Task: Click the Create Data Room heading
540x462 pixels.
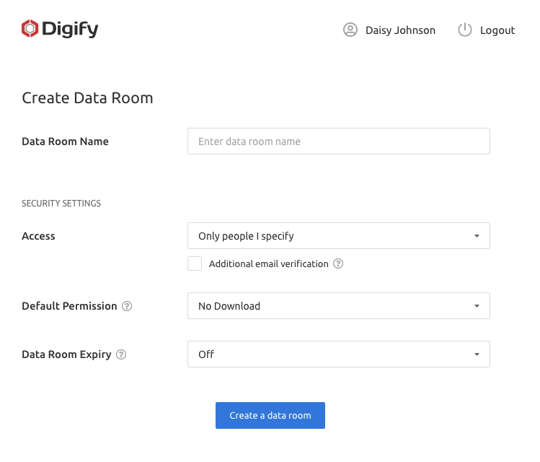Action: (x=87, y=98)
